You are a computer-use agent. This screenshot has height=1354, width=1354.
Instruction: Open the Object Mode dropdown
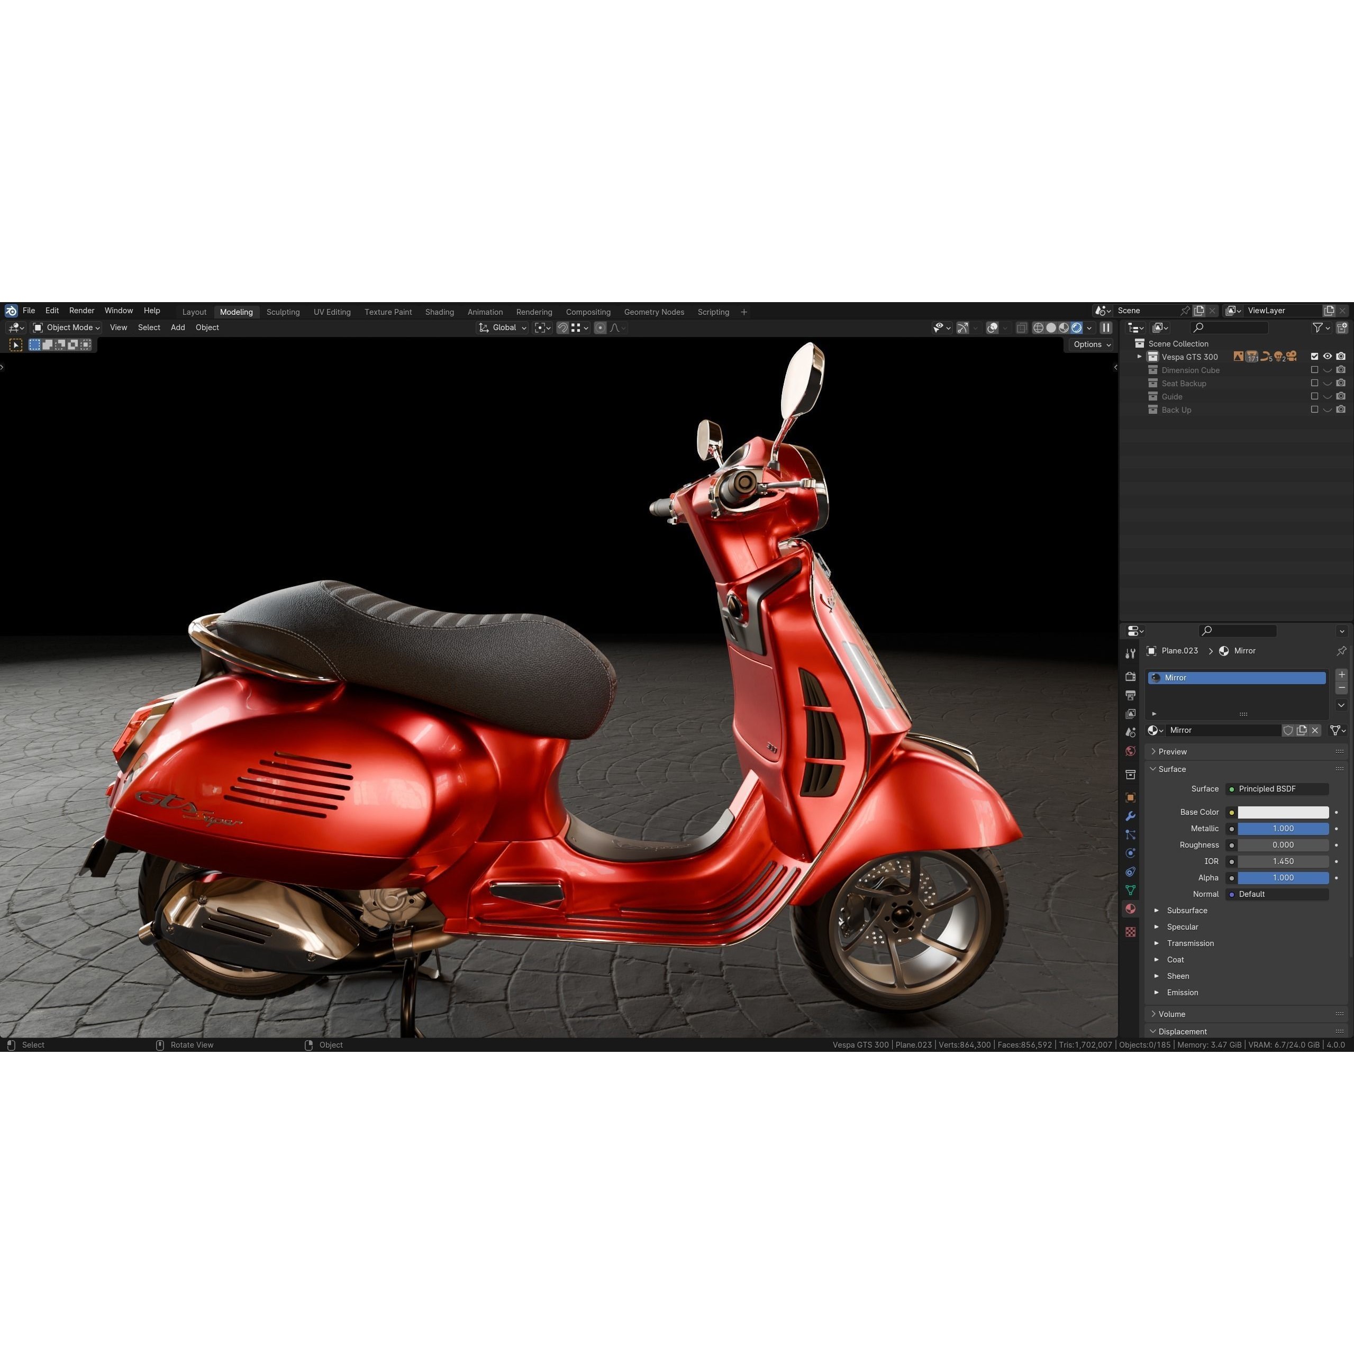pos(67,328)
